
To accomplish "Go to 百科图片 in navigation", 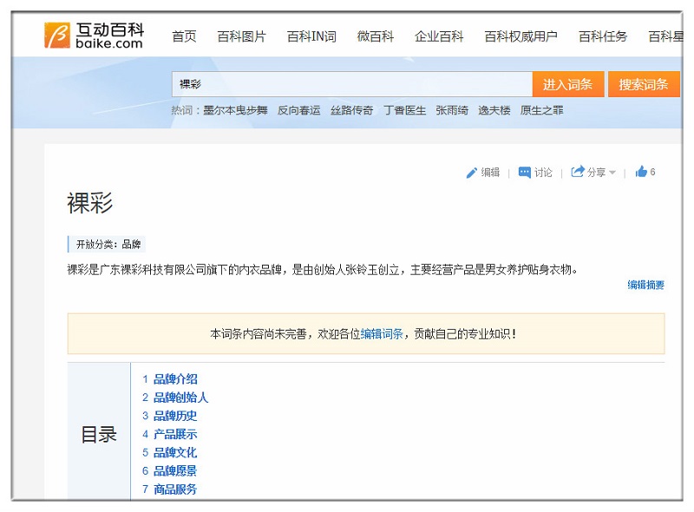I will (241, 36).
